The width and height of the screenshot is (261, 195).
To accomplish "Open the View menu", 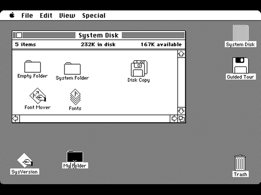I will (67, 16).
